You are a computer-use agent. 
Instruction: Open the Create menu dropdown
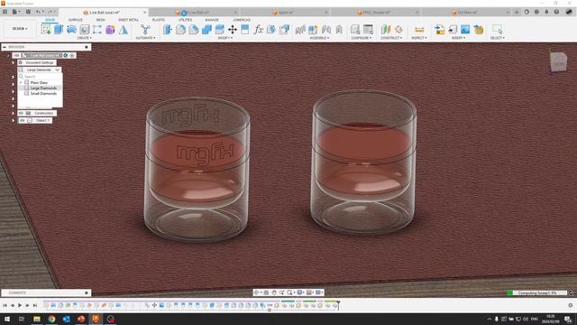84,38
